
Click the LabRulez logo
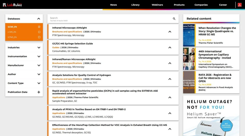click(x=12, y=5)
